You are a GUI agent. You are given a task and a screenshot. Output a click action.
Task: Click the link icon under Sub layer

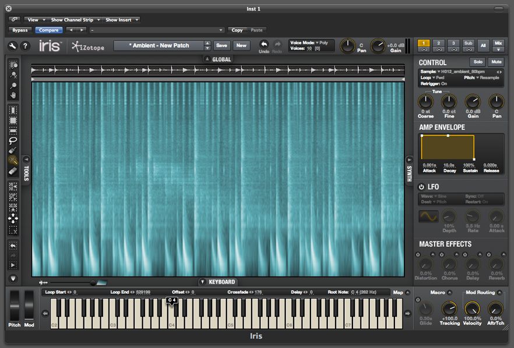tap(469, 49)
